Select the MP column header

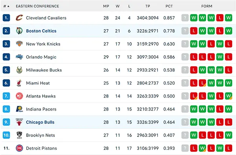click(106, 6)
